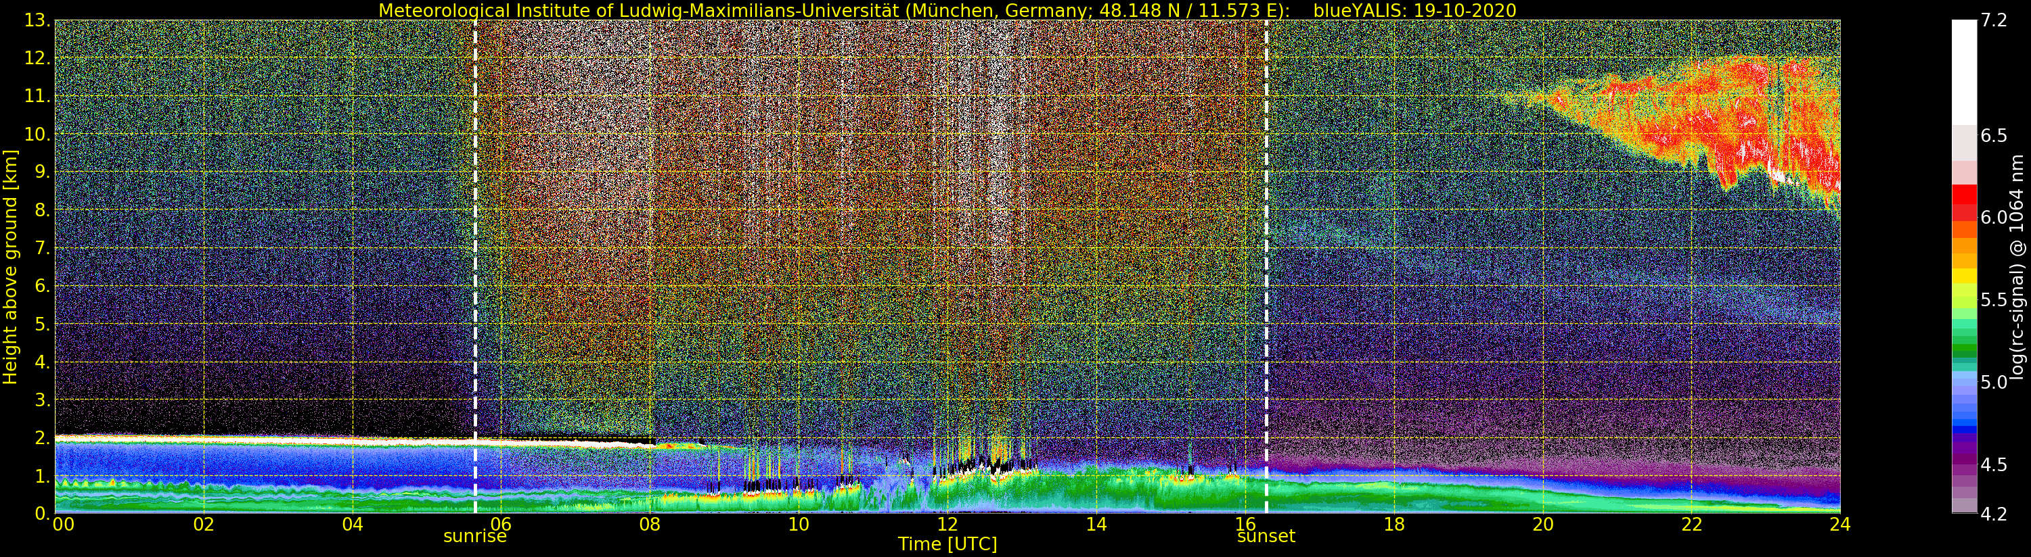The width and height of the screenshot is (2031, 557).
Task: Click the time tick label '20'
Action: [1542, 524]
